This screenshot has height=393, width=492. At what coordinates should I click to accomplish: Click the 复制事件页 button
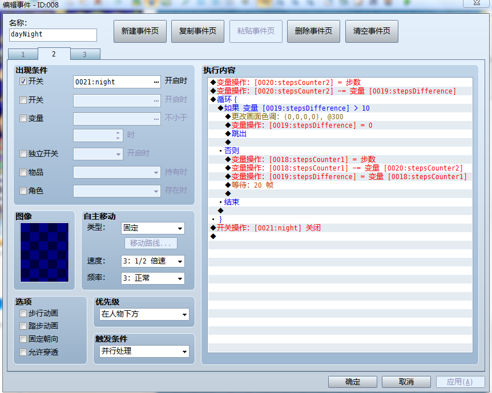(x=197, y=31)
